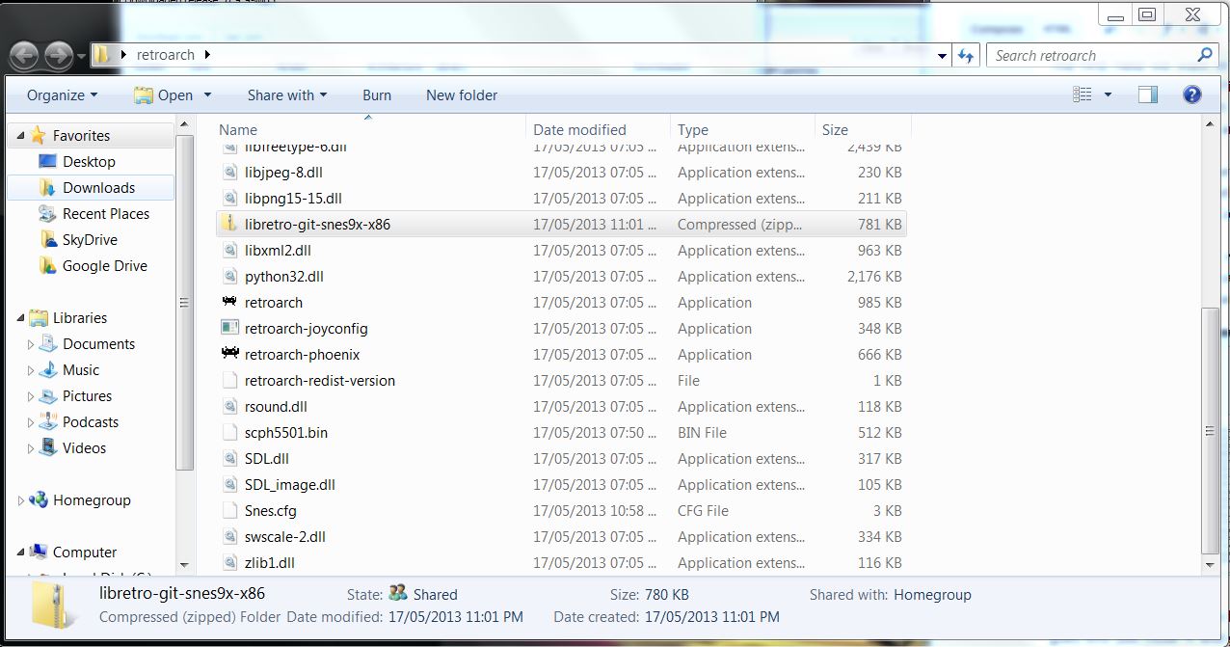This screenshot has width=1230, height=647.
Task: Expand the Videos library
Action: (30, 448)
